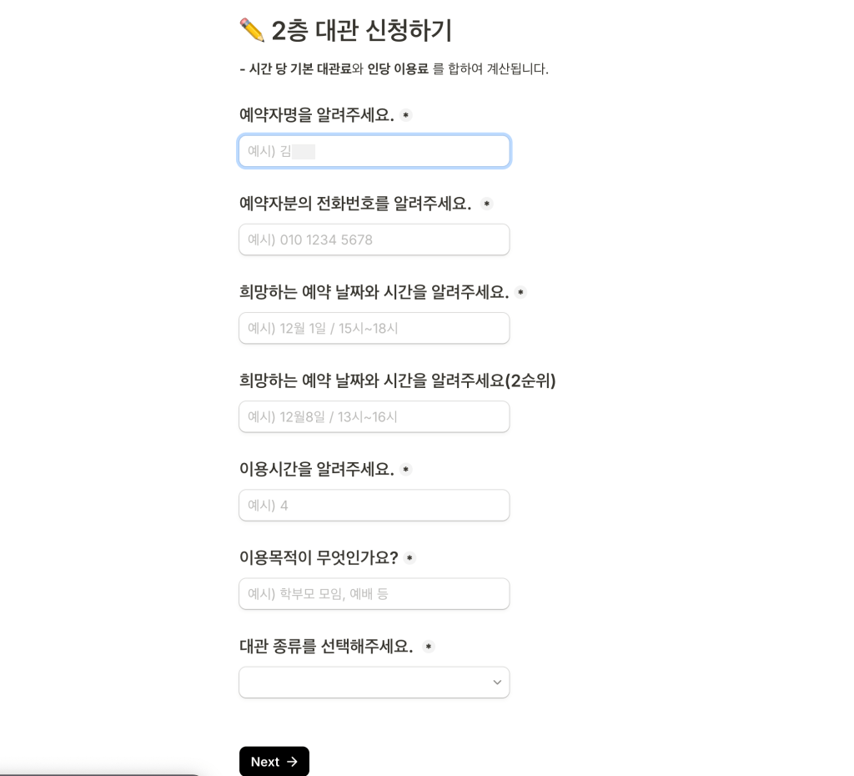Focus the 예약자명 name input field
Screen dimensions: 854x776
tap(374, 151)
